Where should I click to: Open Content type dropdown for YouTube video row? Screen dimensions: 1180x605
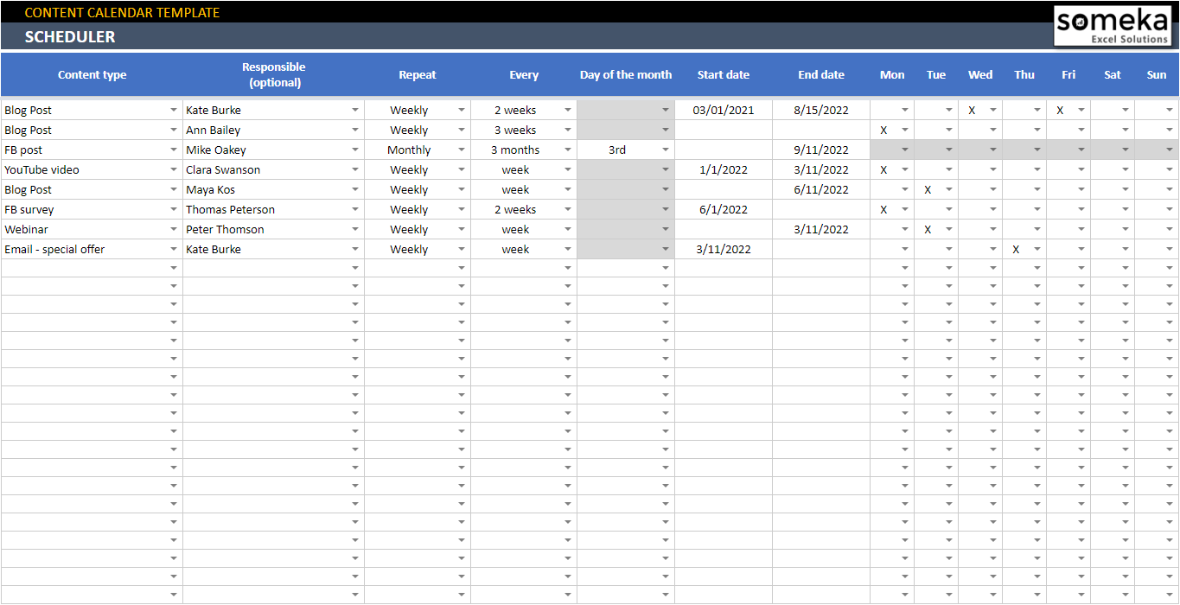174,170
